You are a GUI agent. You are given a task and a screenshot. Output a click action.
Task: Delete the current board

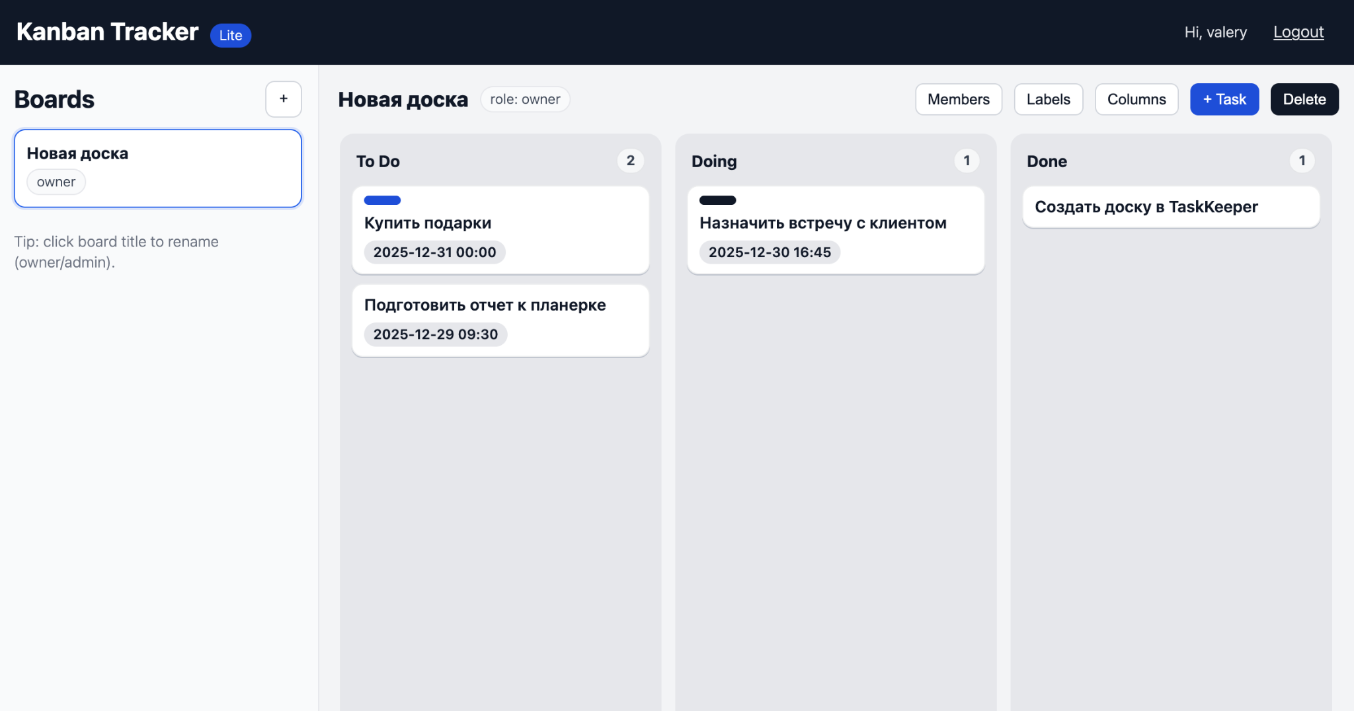tap(1304, 99)
